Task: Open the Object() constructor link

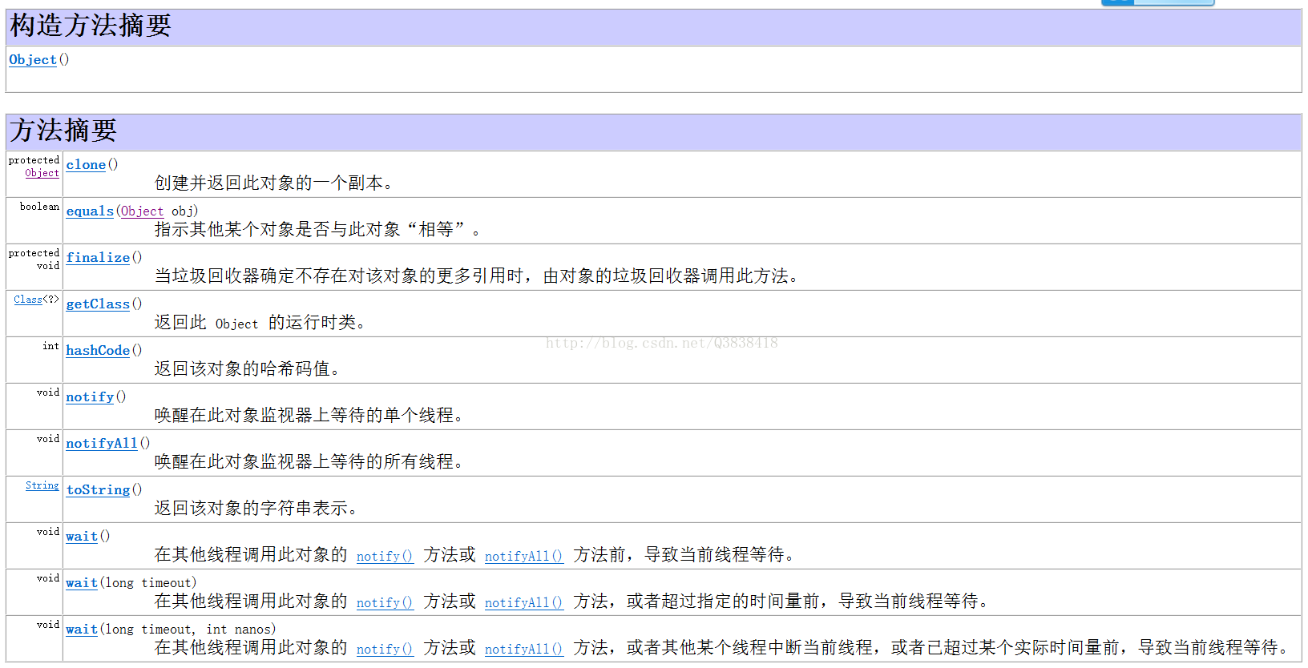Action: pyautogui.click(x=33, y=60)
